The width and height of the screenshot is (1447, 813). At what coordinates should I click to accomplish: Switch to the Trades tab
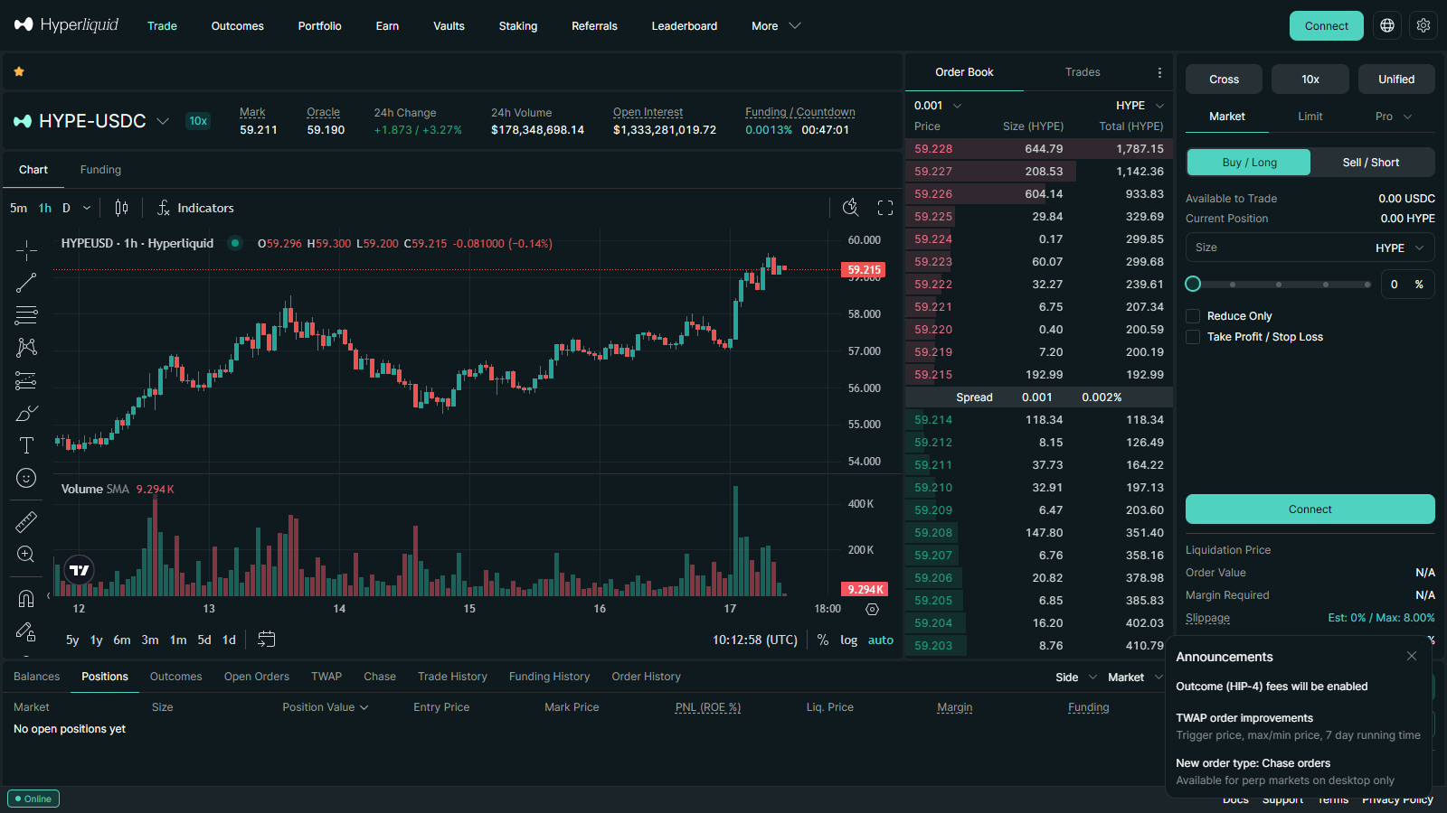[1083, 72]
